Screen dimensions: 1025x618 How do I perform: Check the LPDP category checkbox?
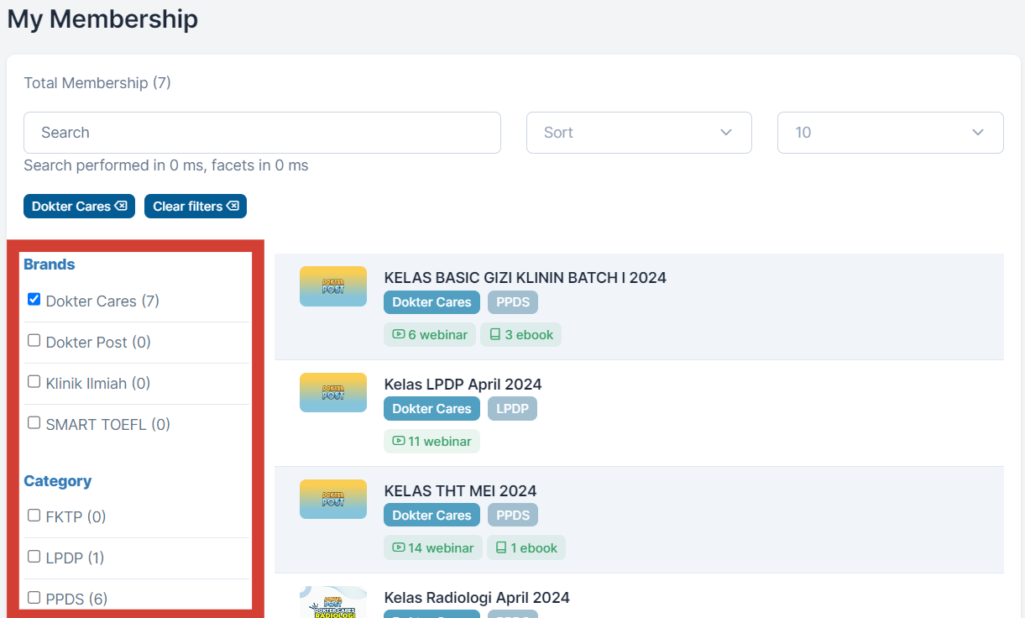(34, 557)
